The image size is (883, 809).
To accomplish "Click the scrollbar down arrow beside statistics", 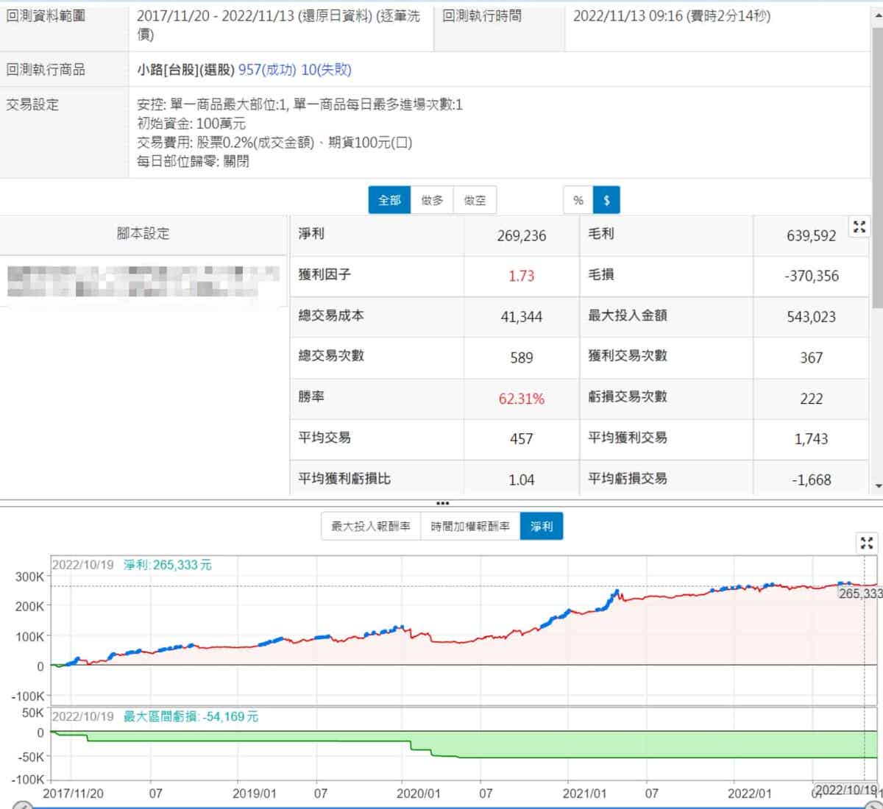I will [x=877, y=486].
